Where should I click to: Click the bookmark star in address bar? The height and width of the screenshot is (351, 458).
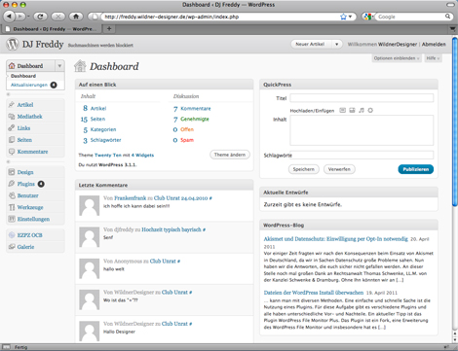pyautogui.click(x=343, y=17)
